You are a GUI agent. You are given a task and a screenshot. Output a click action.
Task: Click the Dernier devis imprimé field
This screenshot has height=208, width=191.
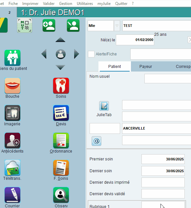(163, 182)
